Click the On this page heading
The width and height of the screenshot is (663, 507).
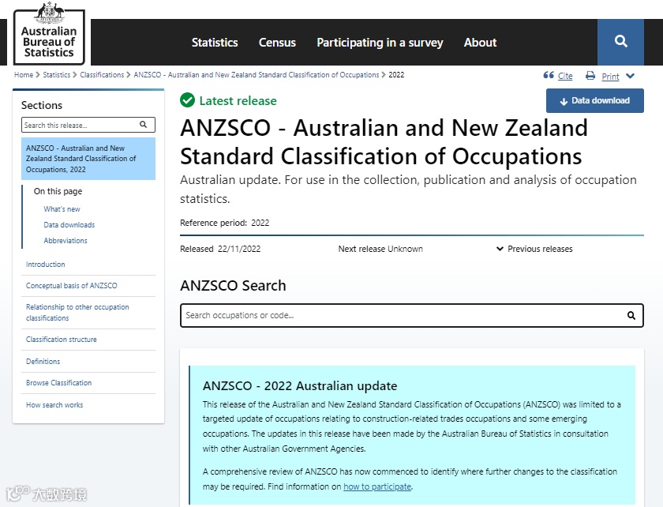click(58, 191)
